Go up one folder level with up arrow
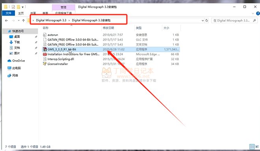This screenshot has width=260, height=151. [x=23, y=21]
